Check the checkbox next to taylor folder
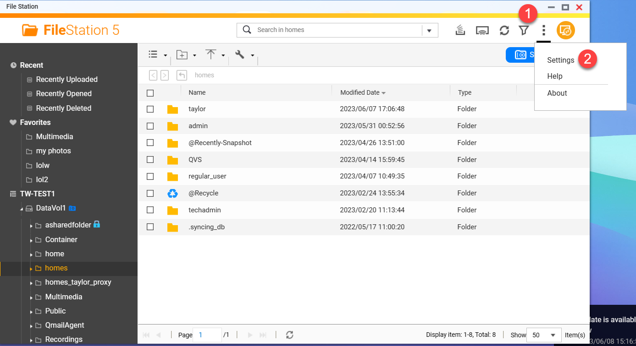The height and width of the screenshot is (346, 636). pos(150,109)
